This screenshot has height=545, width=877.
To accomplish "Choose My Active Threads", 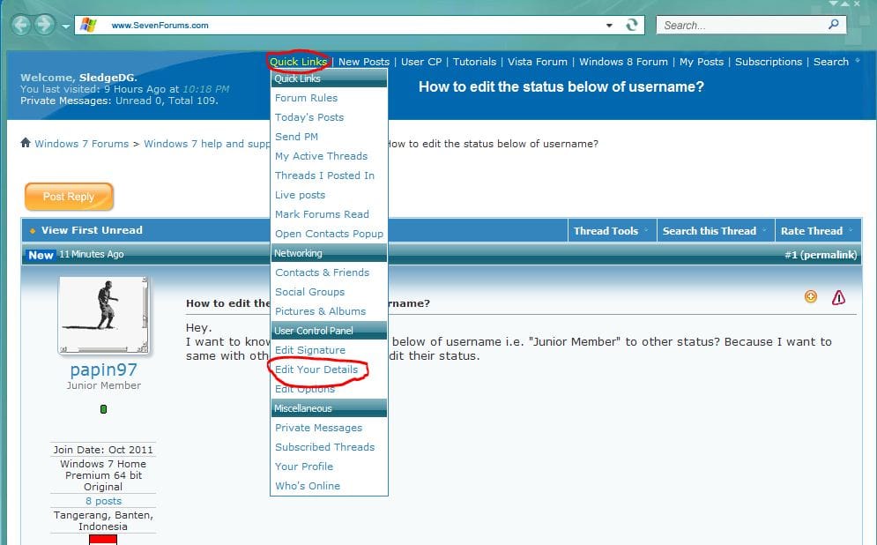I will 321,156.
